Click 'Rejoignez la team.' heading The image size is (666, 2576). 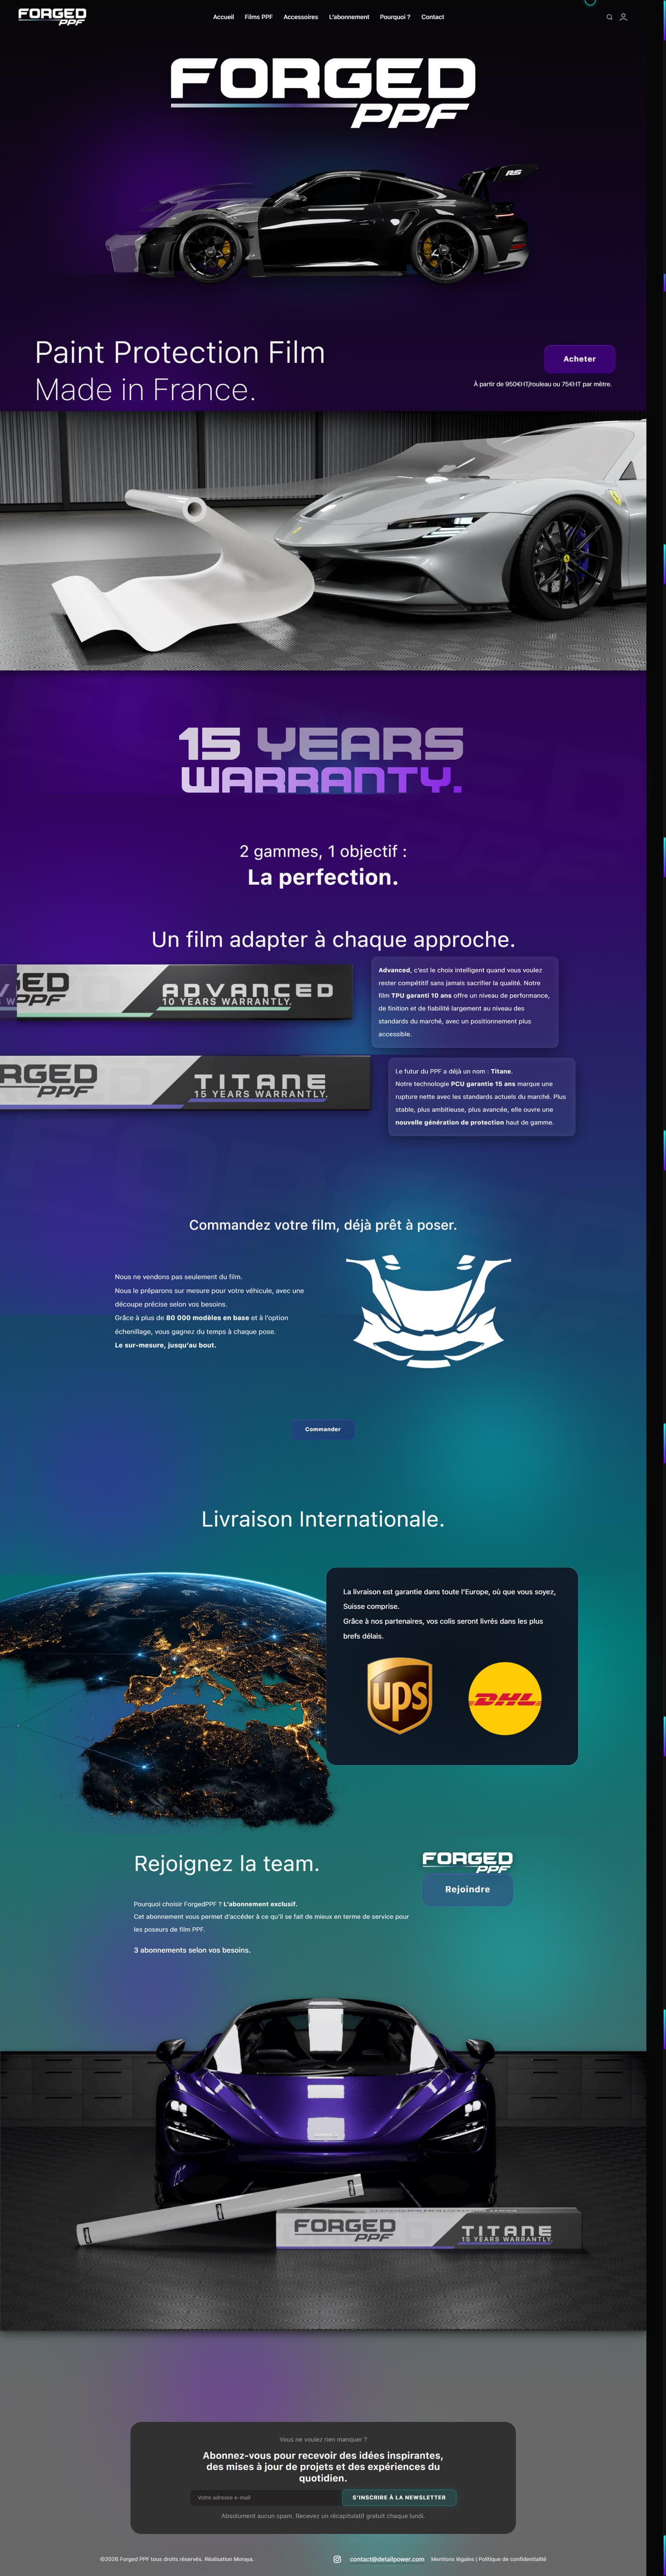point(226,1864)
